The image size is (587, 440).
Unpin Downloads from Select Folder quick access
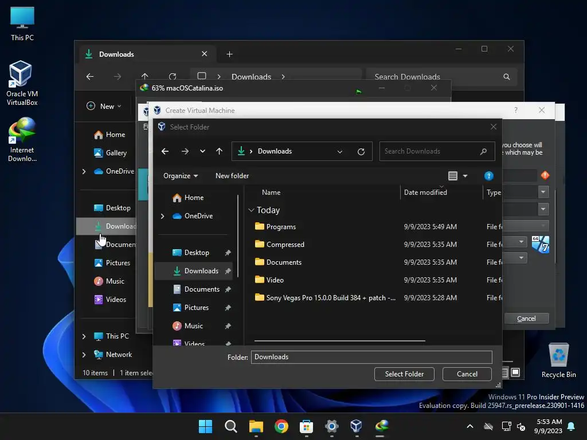[x=228, y=271]
